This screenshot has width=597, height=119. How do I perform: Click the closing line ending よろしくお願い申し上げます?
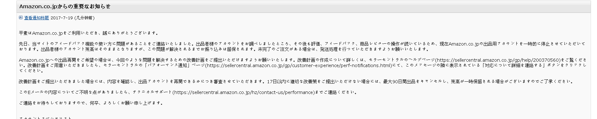pos(91,103)
